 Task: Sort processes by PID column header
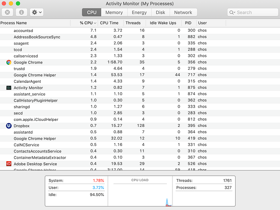click(x=189, y=23)
